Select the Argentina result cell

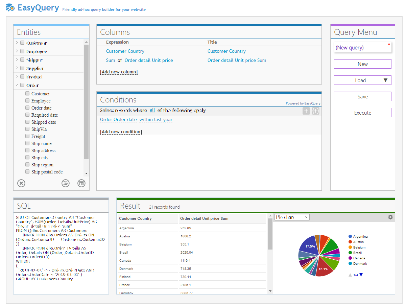click(148, 228)
